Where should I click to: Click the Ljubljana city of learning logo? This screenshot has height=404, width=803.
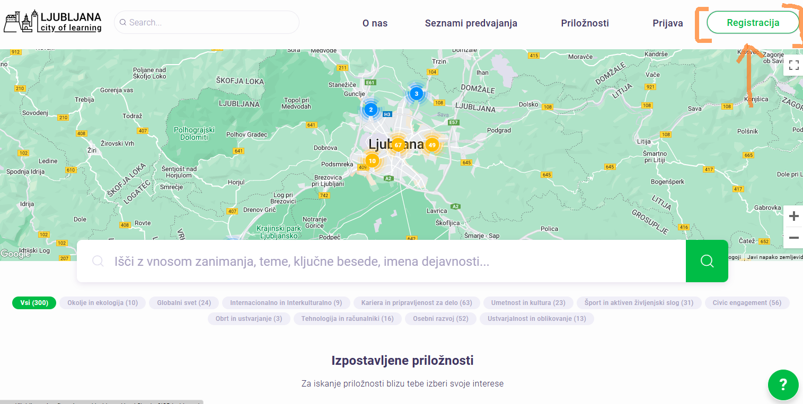[52, 22]
